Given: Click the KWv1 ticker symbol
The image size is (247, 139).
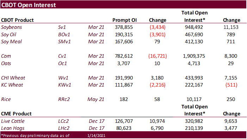Looking at the screenshot, I should 64,85.
